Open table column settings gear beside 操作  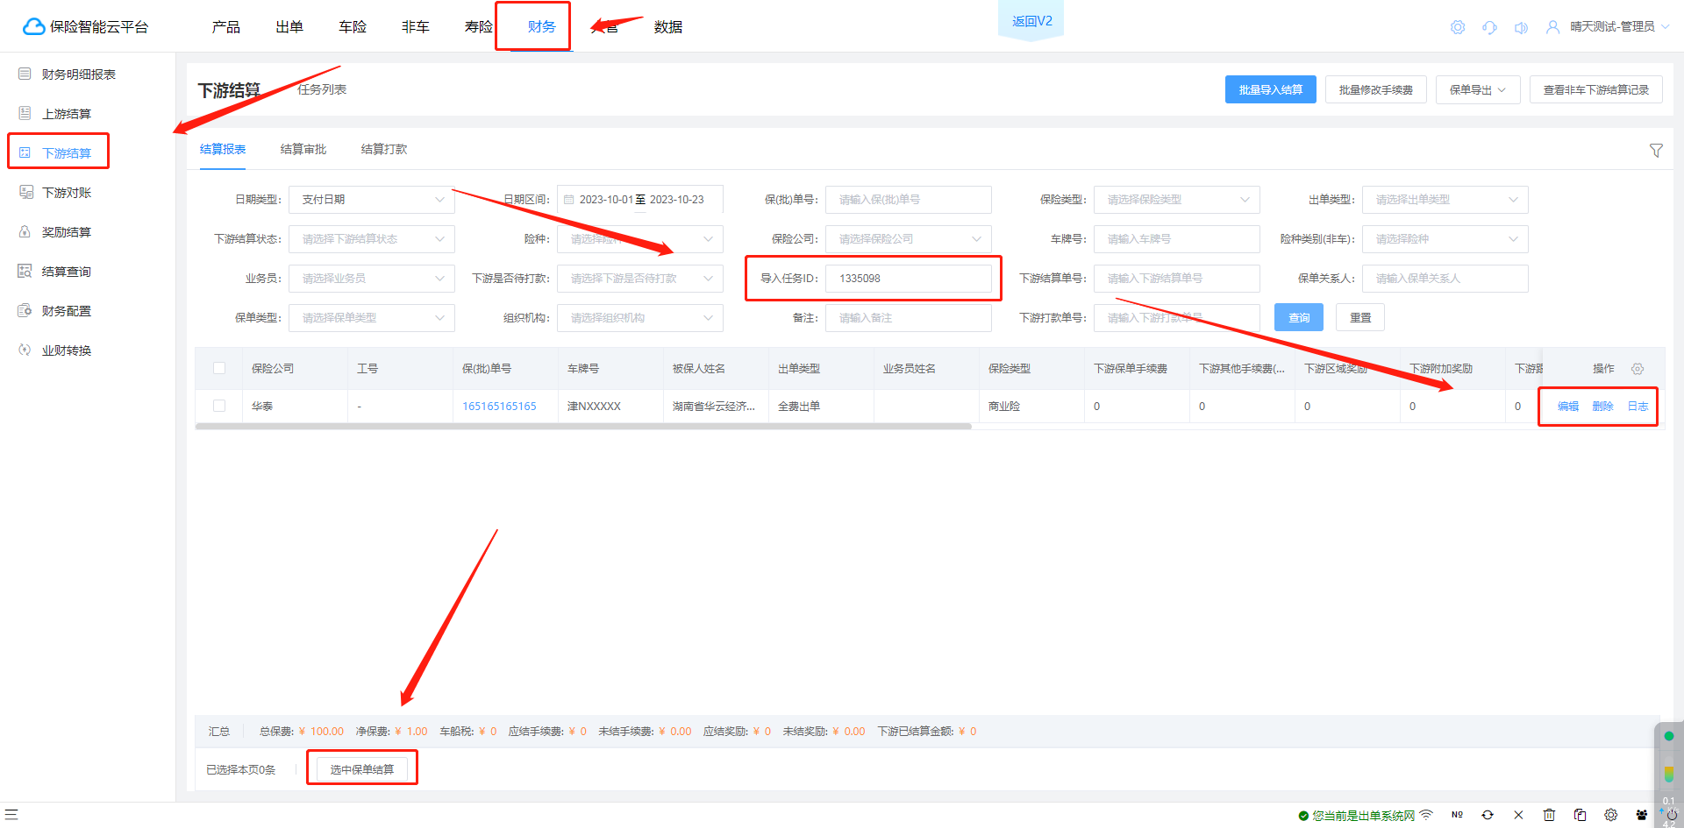1638,369
